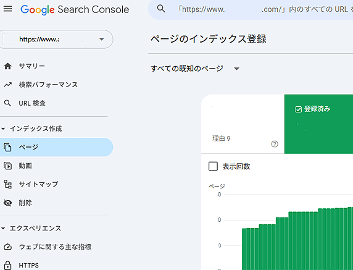
Task: Select the ページ menu item
Action: pos(56,147)
